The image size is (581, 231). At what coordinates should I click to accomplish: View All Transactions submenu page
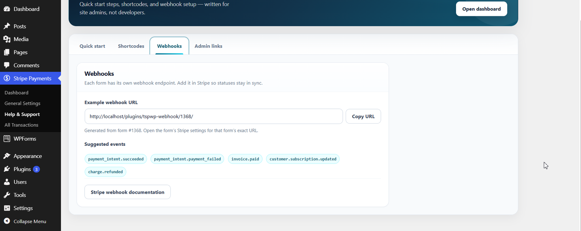[x=21, y=125]
